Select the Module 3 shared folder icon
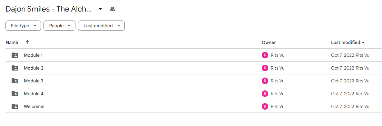 15,81
